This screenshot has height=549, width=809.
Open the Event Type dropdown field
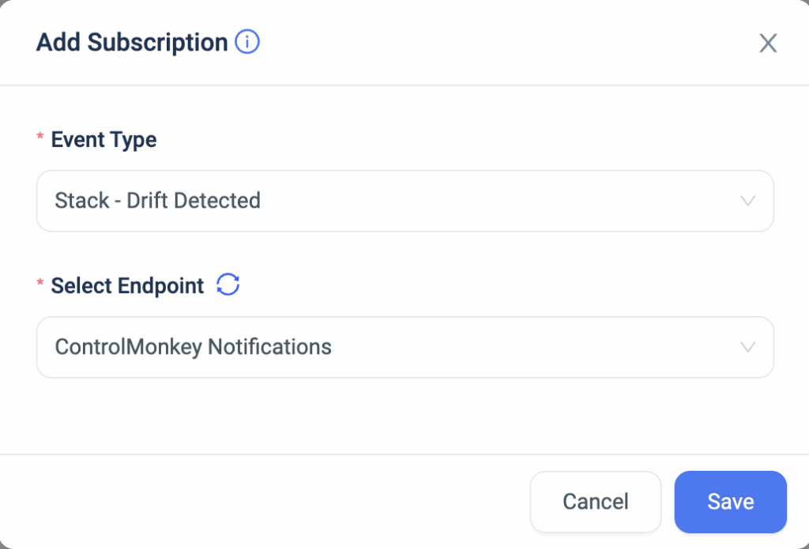(405, 201)
